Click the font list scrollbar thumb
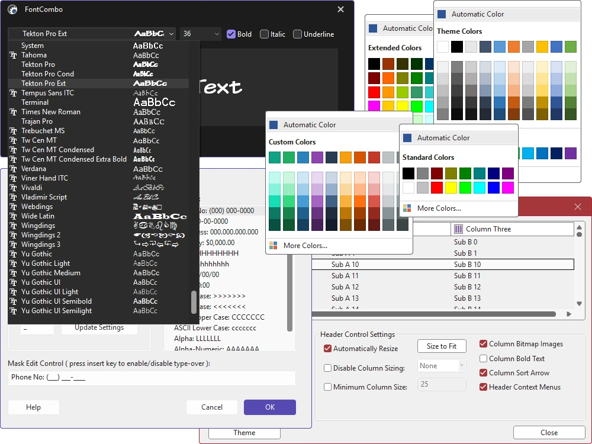Image resolution: width=592 pixels, height=444 pixels. point(194,302)
